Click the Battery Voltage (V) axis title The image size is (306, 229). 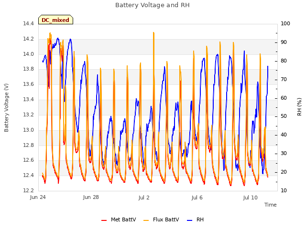(x=6, y=108)
